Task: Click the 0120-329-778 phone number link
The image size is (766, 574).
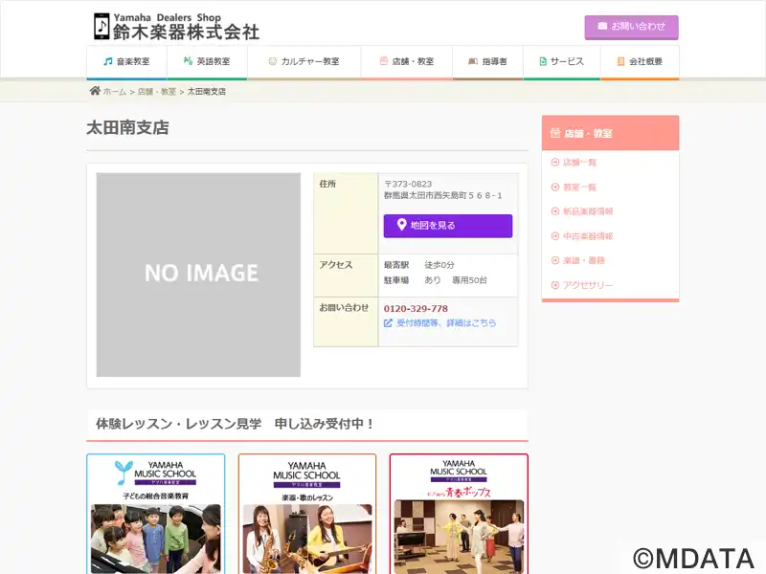Action: [x=416, y=308]
